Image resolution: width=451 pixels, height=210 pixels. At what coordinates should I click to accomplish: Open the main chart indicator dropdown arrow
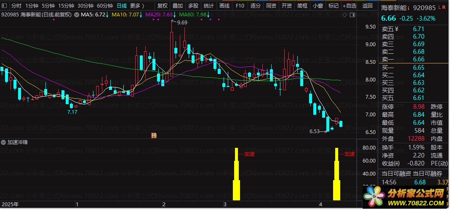click(76, 15)
